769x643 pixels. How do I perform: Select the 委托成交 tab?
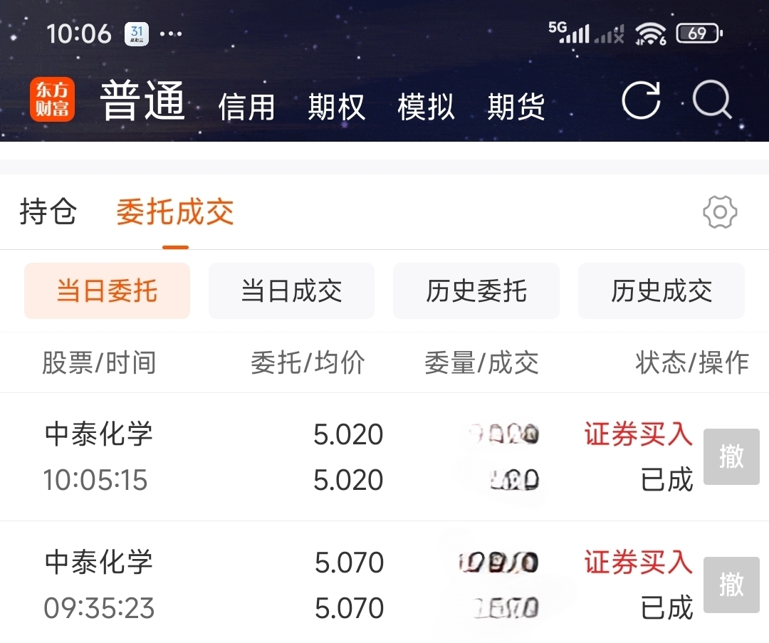[175, 212]
